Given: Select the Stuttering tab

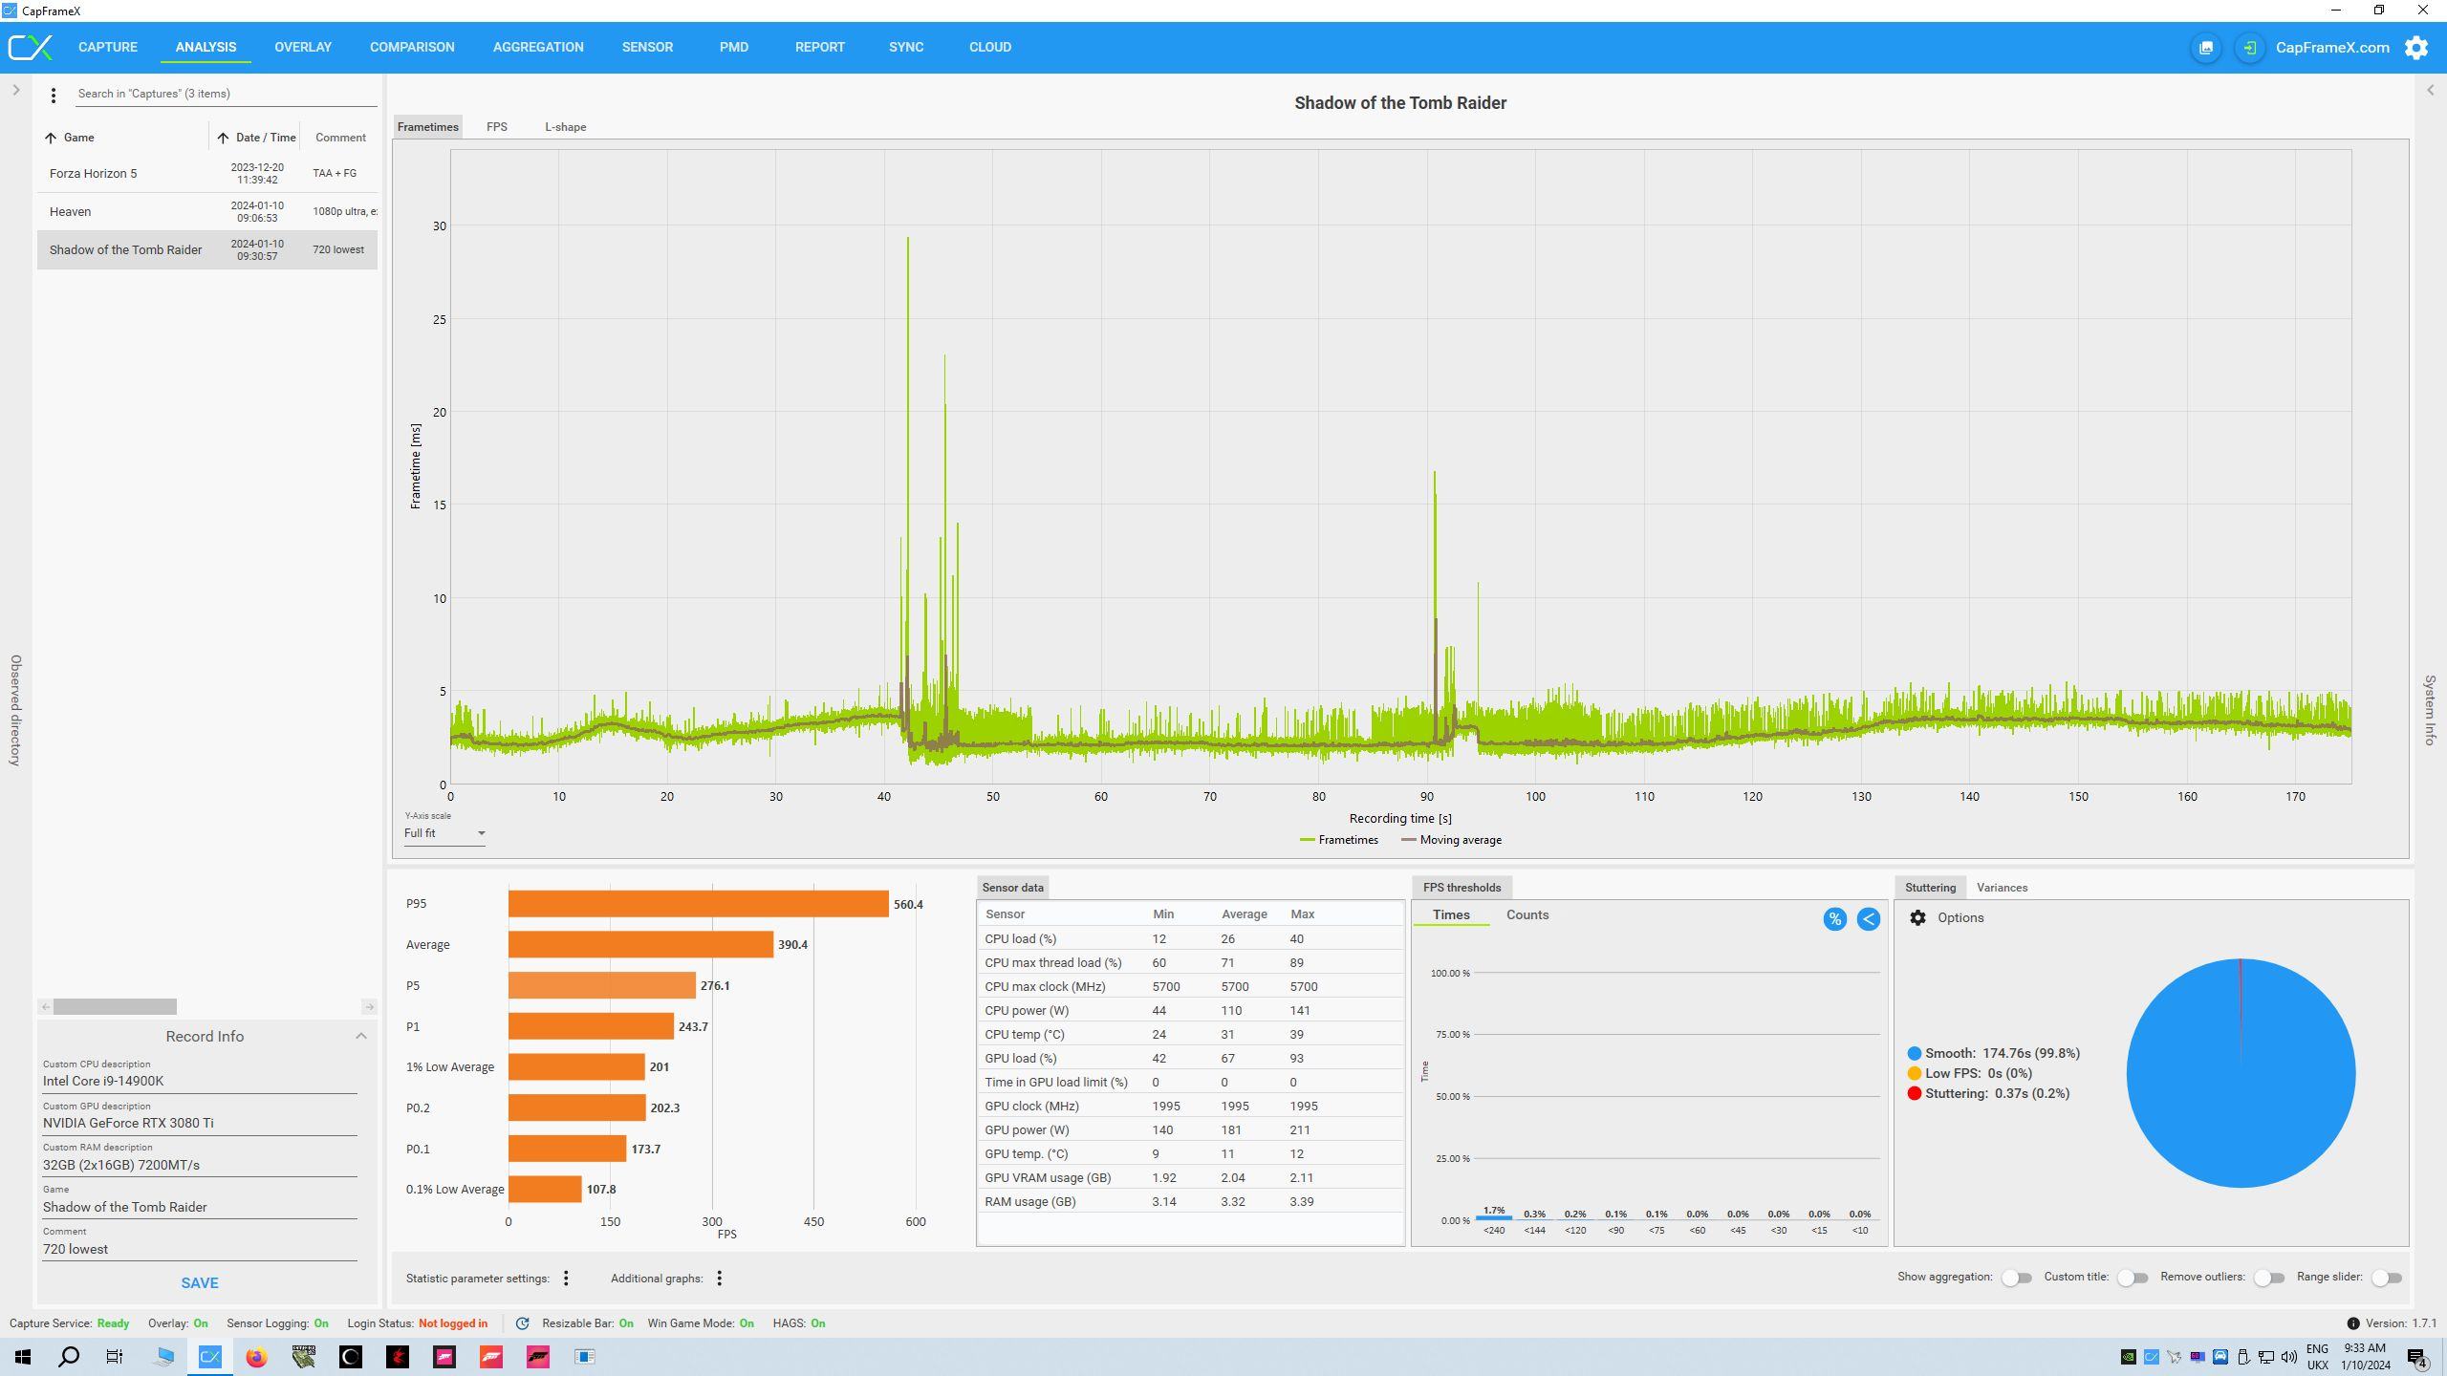Looking at the screenshot, I should tap(1930, 888).
